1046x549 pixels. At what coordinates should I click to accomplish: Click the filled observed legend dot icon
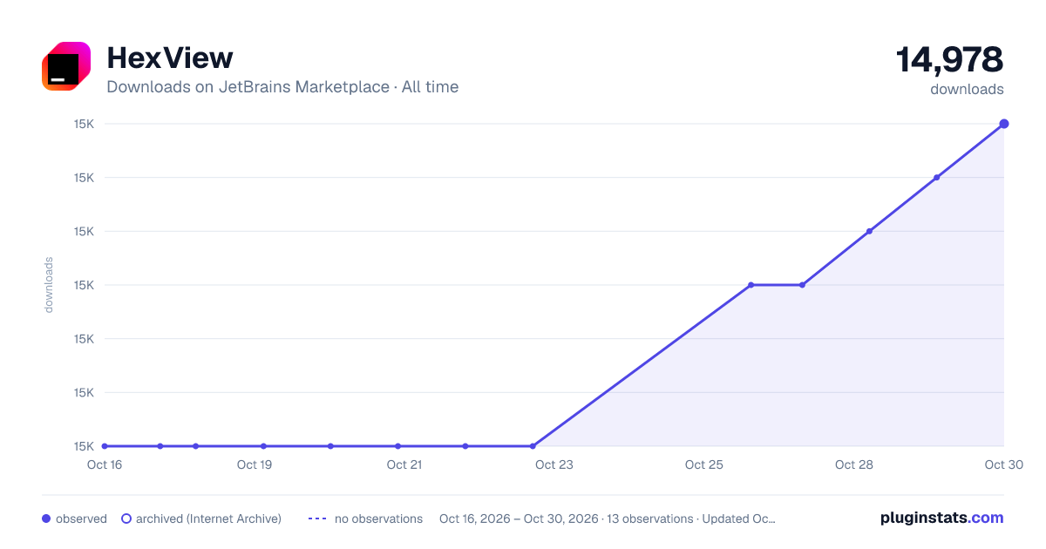46,518
